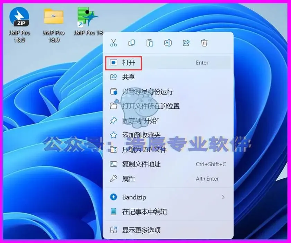This screenshot has width=291, height=243.
Task: Choose 添加到收藏夹 option
Action: tap(168, 135)
